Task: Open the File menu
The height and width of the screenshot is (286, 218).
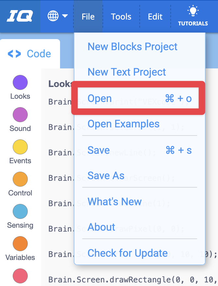Action: (x=88, y=17)
